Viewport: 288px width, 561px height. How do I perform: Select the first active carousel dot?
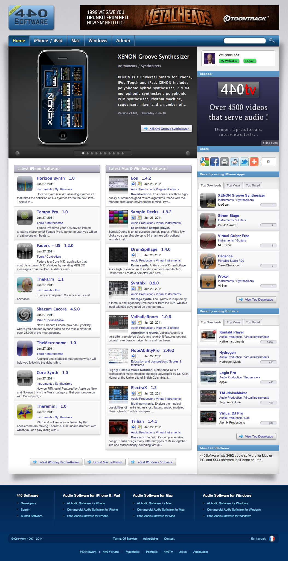83,153
